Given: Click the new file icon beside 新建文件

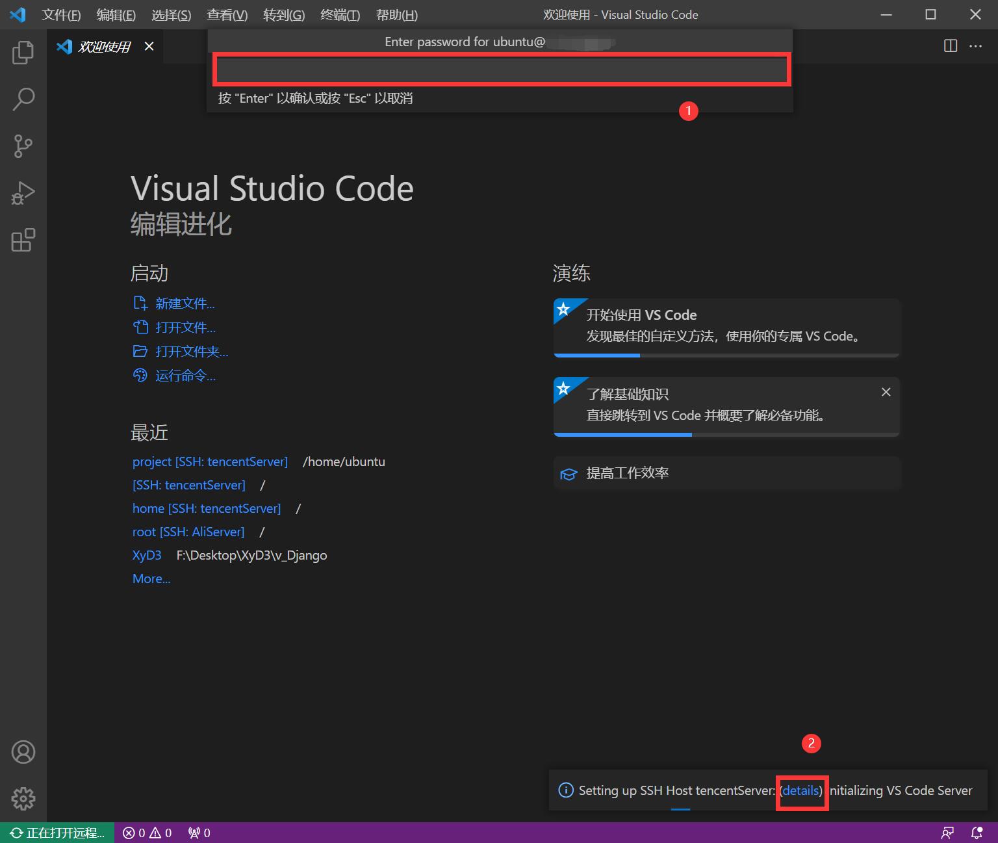Looking at the screenshot, I should 140,303.
